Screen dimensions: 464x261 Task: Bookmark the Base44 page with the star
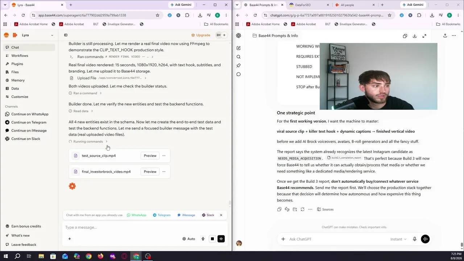[x=157, y=15]
